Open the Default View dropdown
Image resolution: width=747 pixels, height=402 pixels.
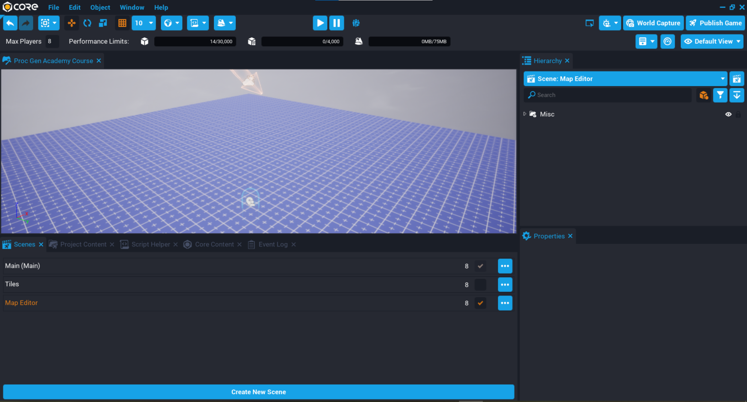coord(711,41)
